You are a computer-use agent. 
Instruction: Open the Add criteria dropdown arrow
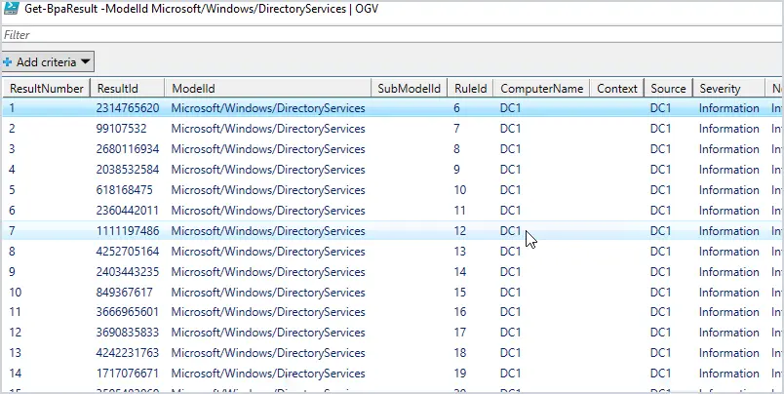pyautogui.click(x=85, y=62)
